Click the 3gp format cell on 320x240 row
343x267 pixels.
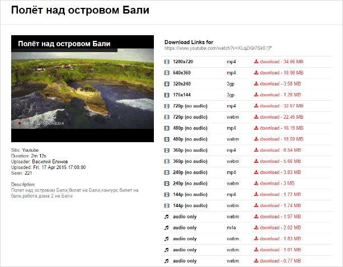point(231,84)
